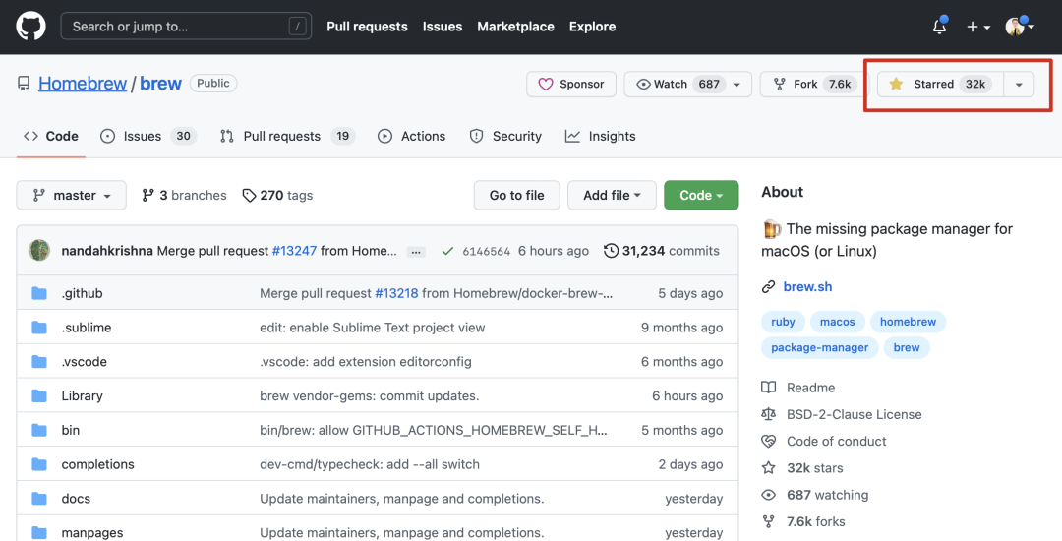Open commit 'edit: enable Sublime Text project view'
The width and height of the screenshot is (1062, 541).
tap(372, 327)
